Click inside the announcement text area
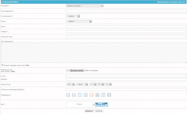The width and height of the screenshot is (187, 114). [x=94, y=53]
